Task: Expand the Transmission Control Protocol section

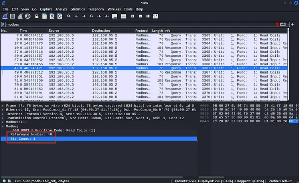Action: [x=3, y=118]
